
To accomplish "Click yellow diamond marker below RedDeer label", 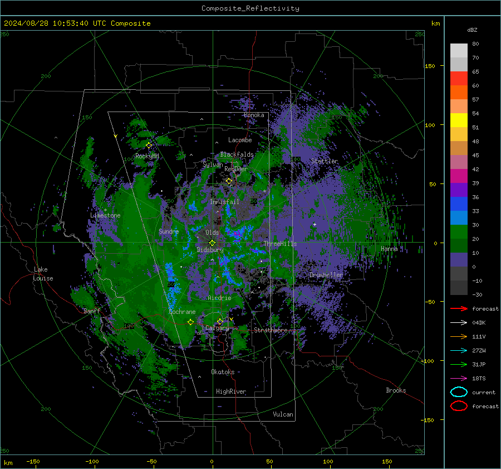I will [229, 181].
